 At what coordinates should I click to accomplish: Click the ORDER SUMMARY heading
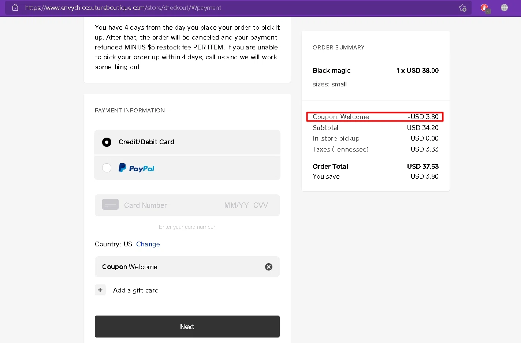coord(339,48)
